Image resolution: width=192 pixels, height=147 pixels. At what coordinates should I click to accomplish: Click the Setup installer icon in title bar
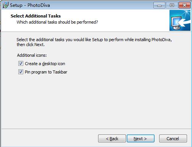5,5
